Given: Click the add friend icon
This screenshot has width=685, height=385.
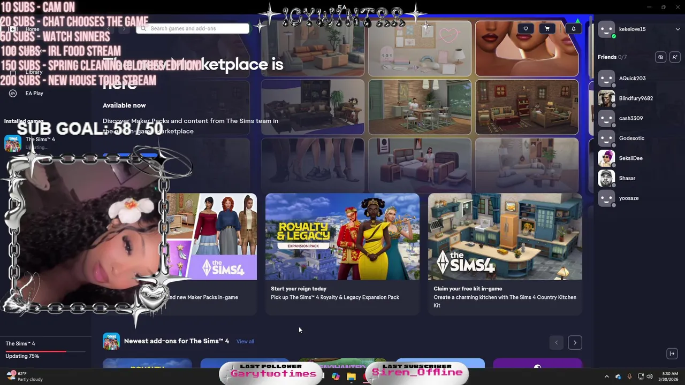Looking at the screenshot, I should tap(674, 57).
